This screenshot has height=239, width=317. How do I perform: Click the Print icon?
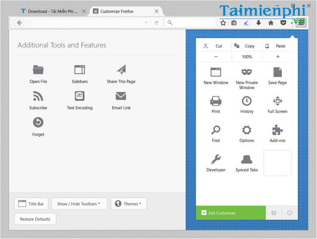(x=216, y=101)
